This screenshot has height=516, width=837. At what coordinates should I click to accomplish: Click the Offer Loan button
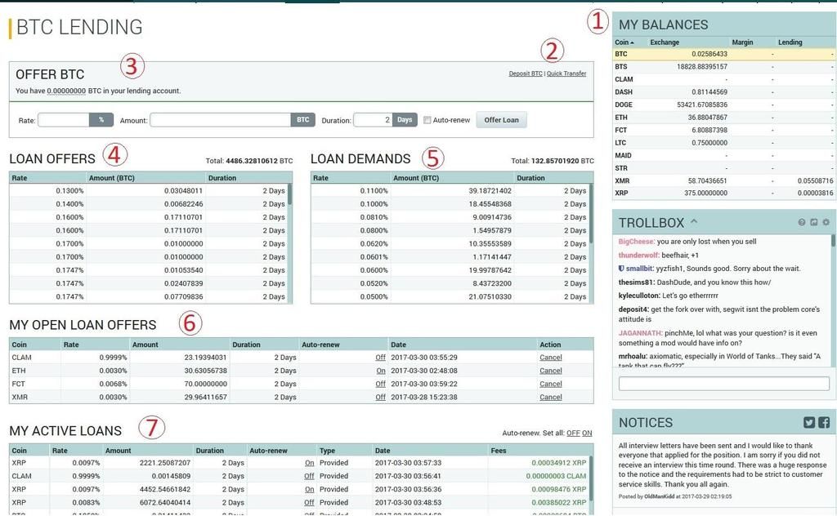coord(501,120)
